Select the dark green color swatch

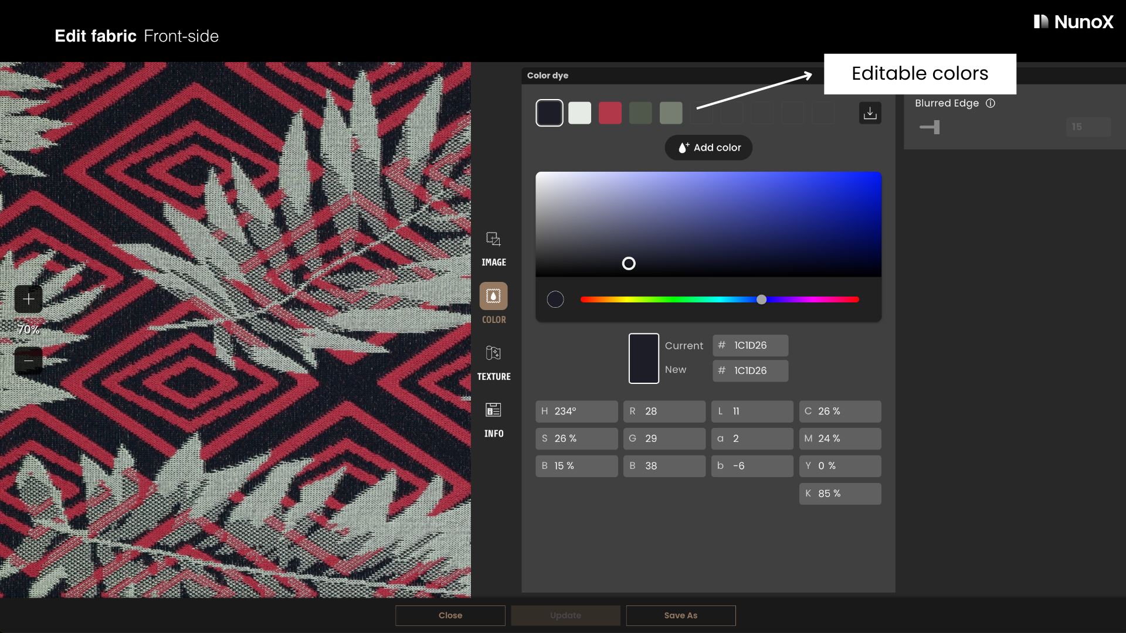point(640,113)
